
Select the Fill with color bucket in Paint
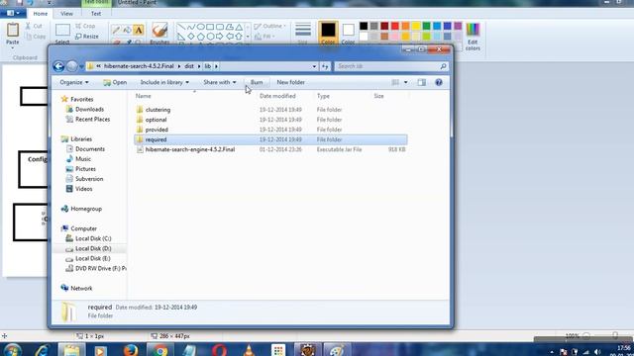[x=128, y=30]
